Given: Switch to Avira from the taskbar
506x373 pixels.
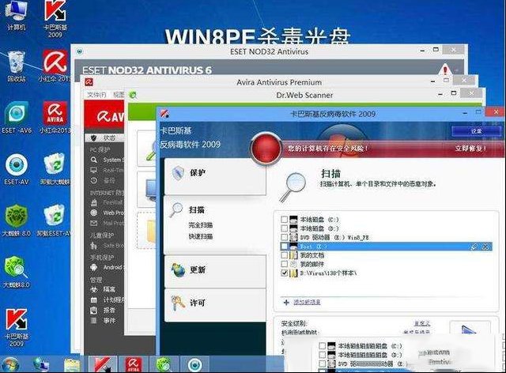Looking at the screenshot, I should [x=133, y=364].
